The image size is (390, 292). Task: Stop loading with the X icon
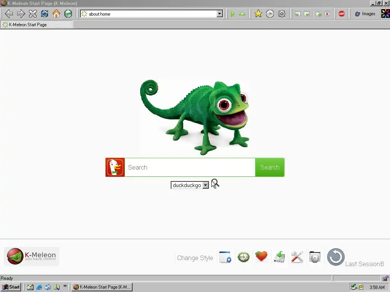[33, 14]
